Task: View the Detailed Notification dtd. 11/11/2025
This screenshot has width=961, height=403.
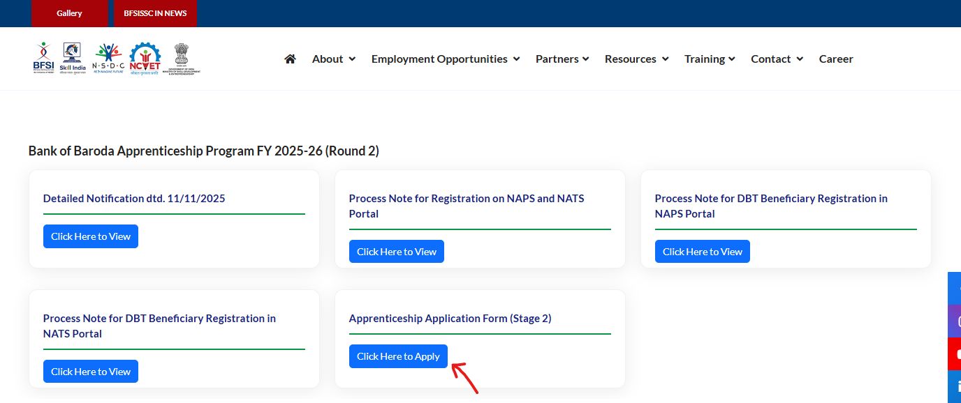Action: click(x=91, y=236)
